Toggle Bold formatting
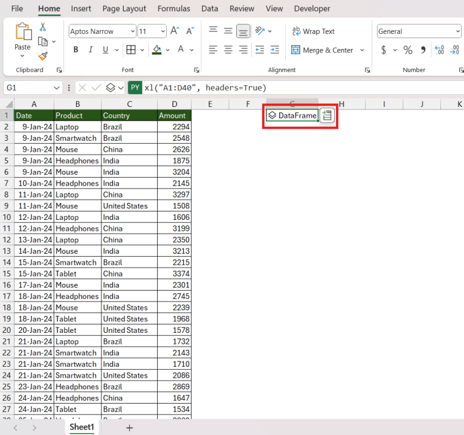 coord(76,50)
